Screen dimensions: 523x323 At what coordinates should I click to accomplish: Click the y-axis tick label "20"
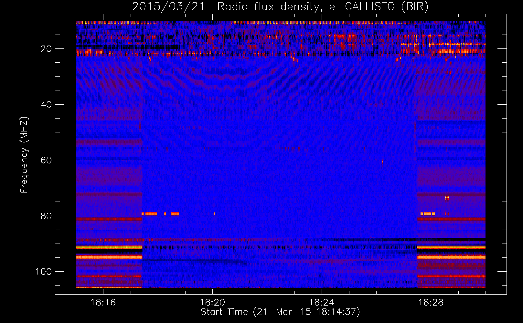pyautogui.click(x=46, y=49)
